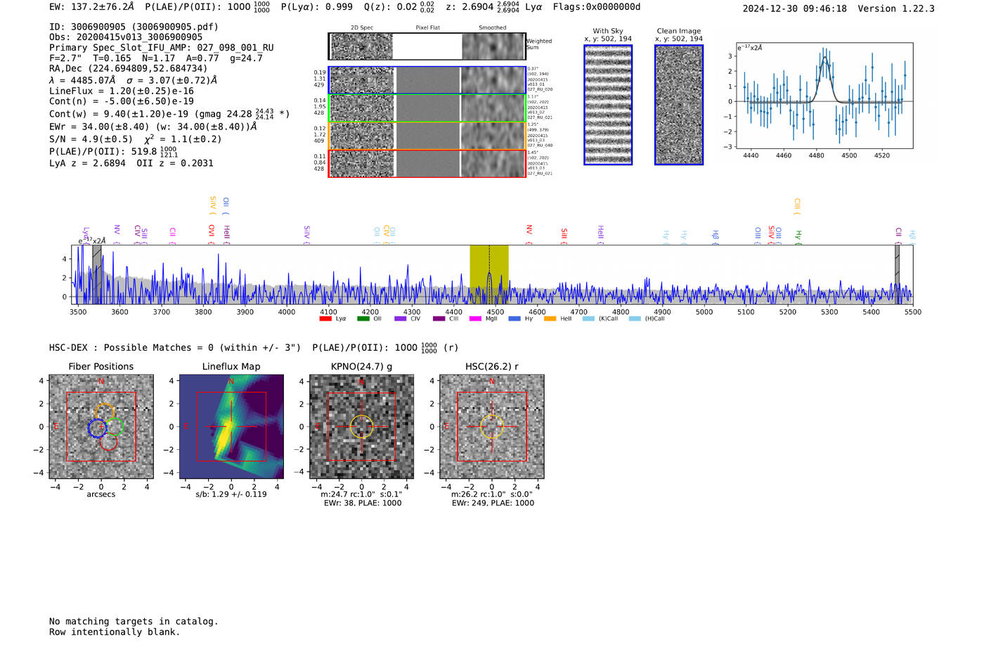Click the orange CIII label above spectrum

[x=797, y=207]
